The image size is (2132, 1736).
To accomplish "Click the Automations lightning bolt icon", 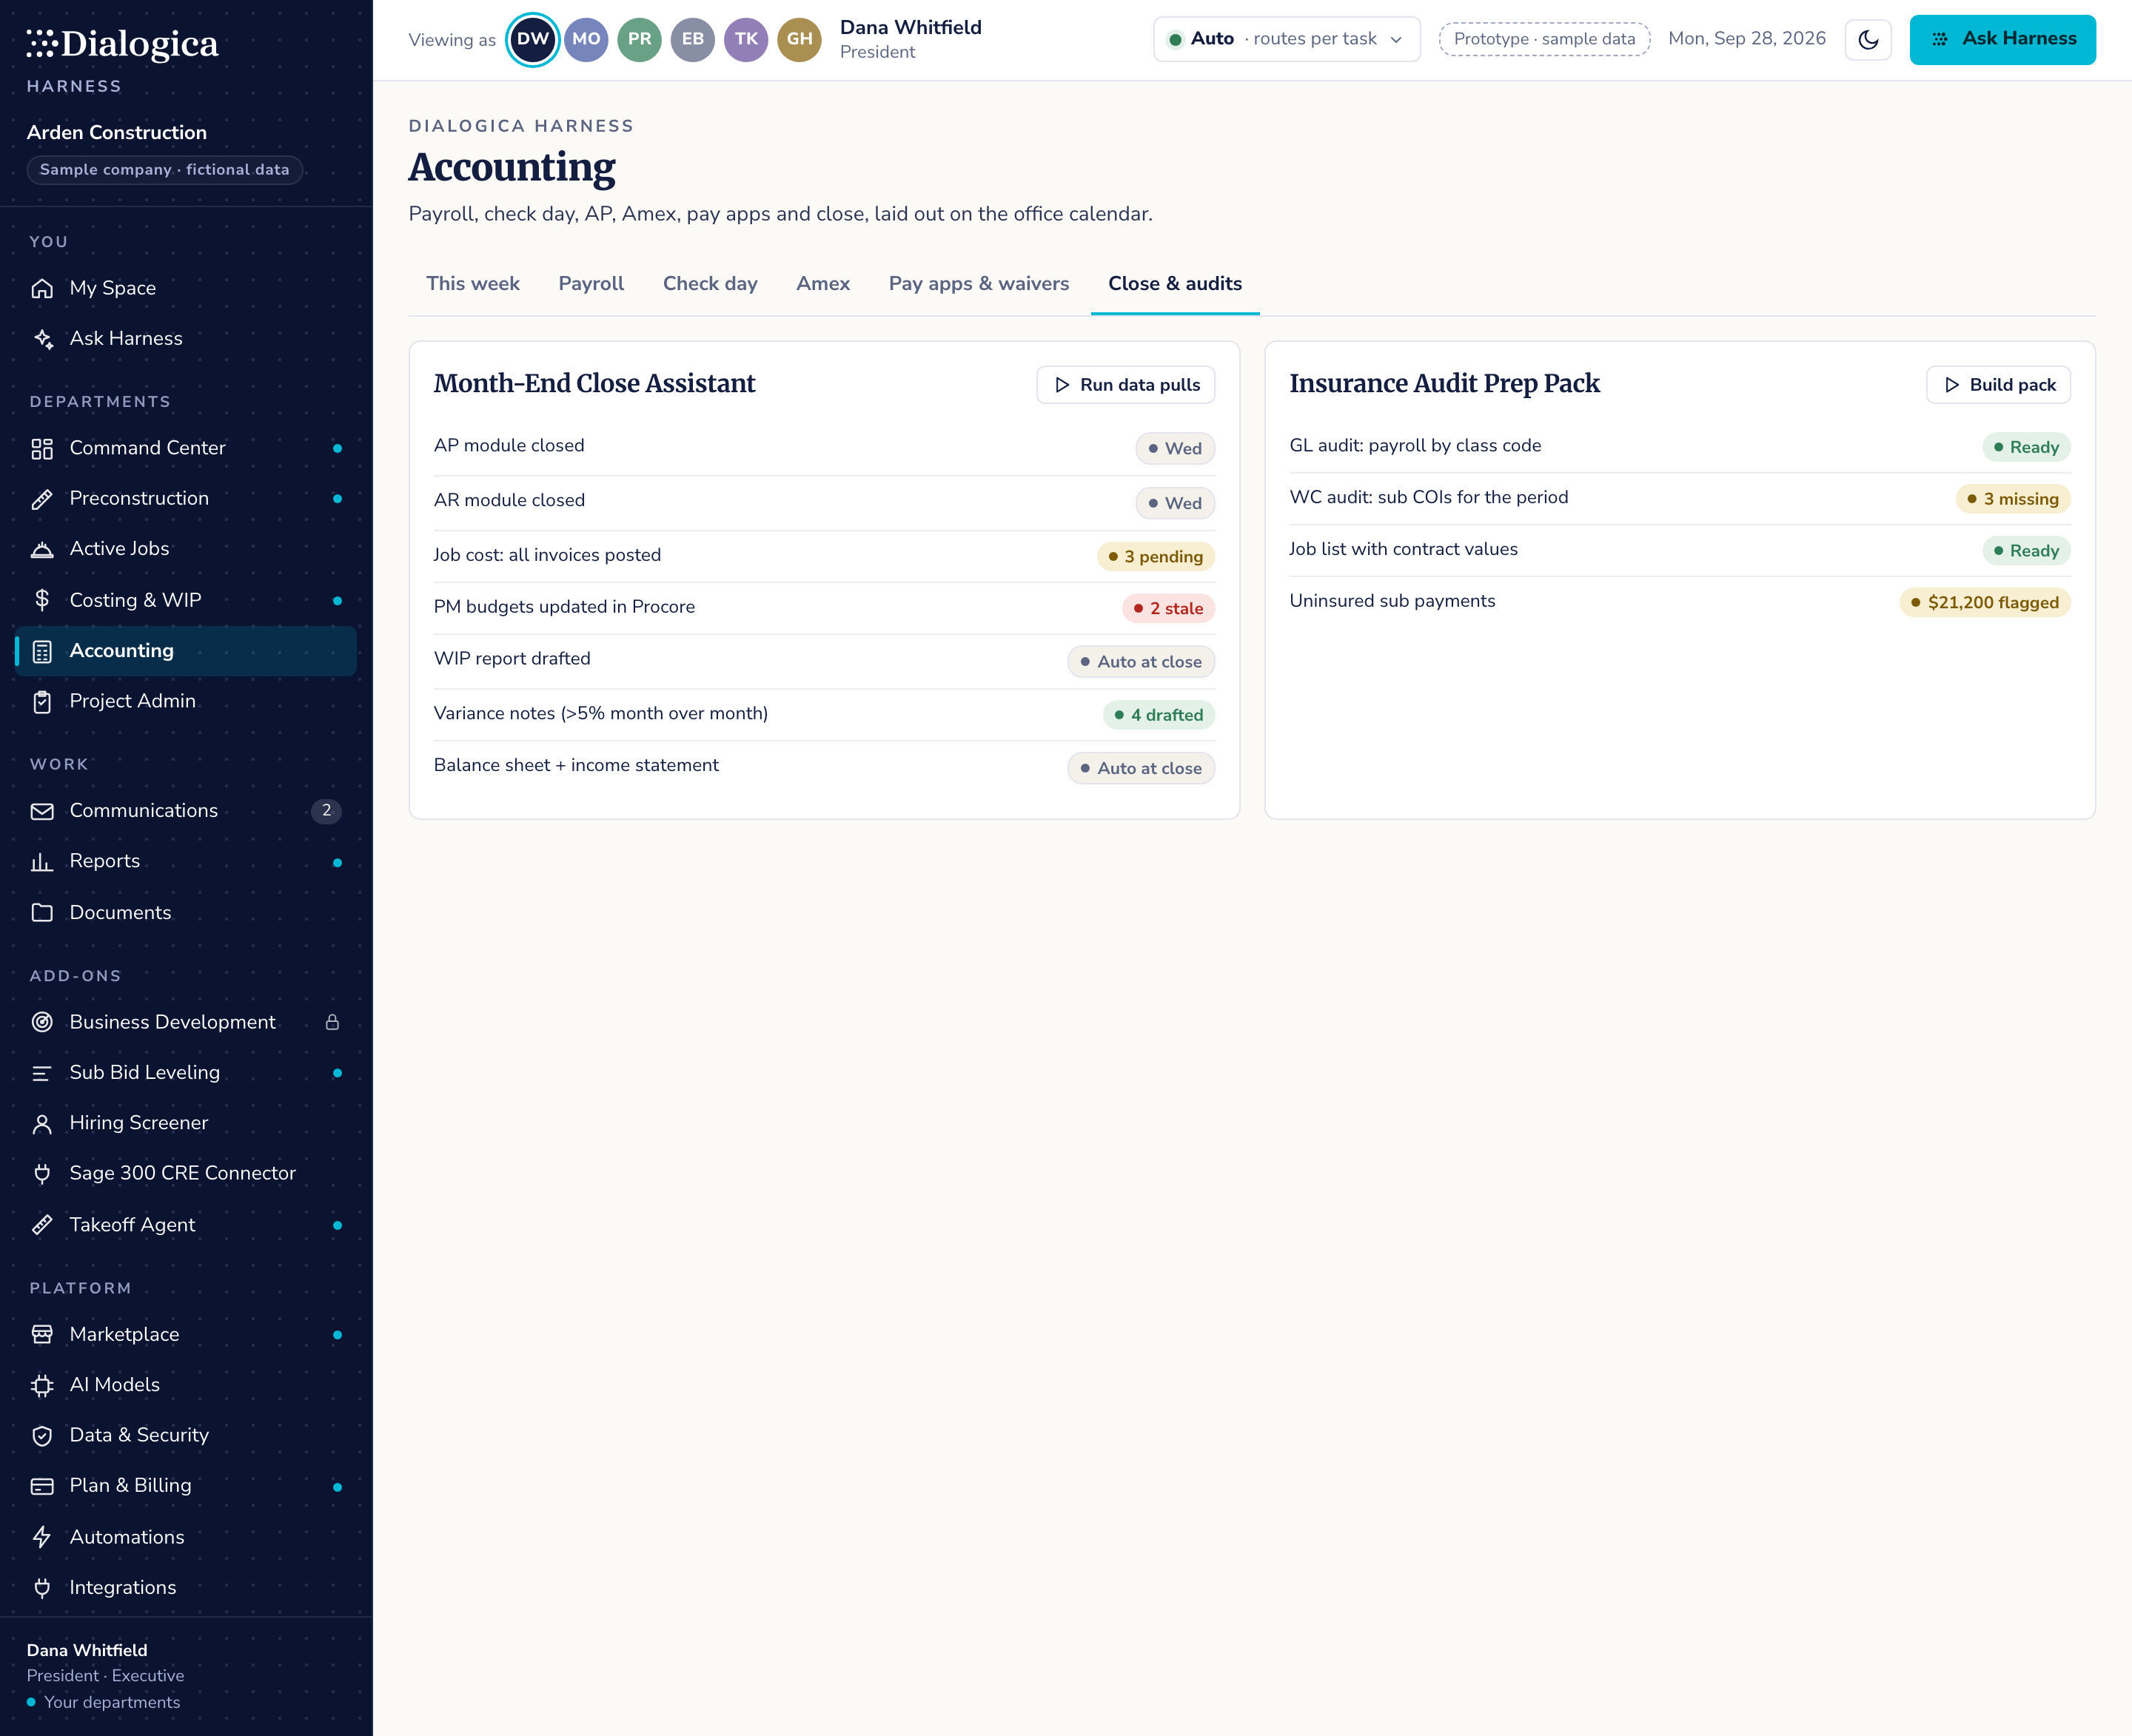I will tap(42, 1537).
